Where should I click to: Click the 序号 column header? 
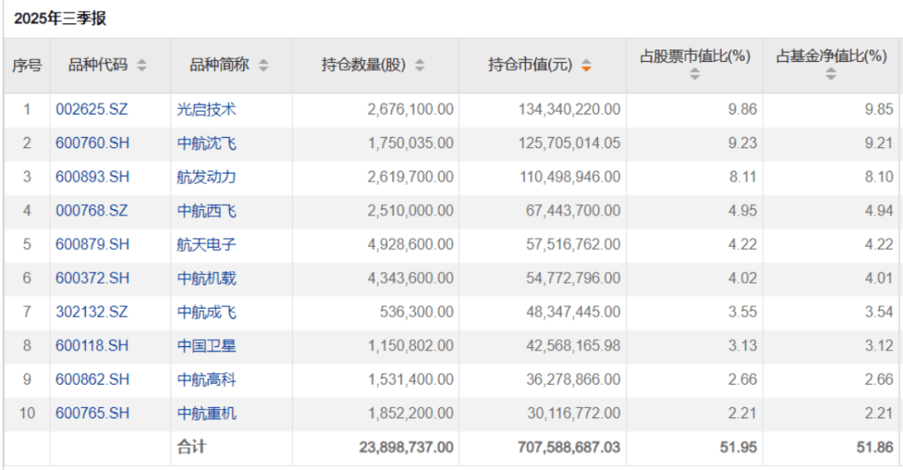[27, 65]
